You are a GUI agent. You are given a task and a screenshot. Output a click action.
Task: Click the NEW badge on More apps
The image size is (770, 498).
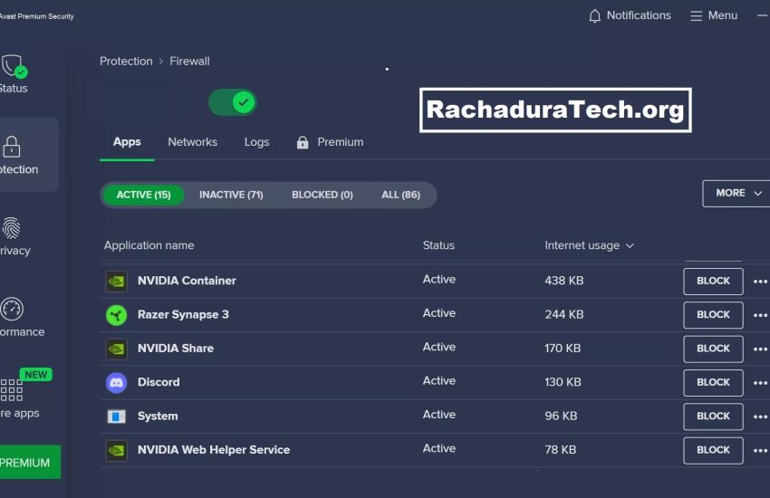pos(36,375)
